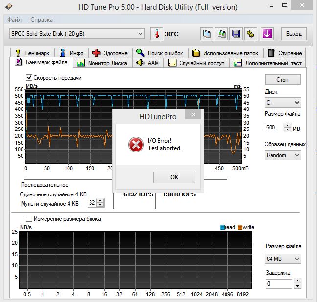Open Использование папок tab
The height and width of the screenshot is (302, 317).
[226, 53]
